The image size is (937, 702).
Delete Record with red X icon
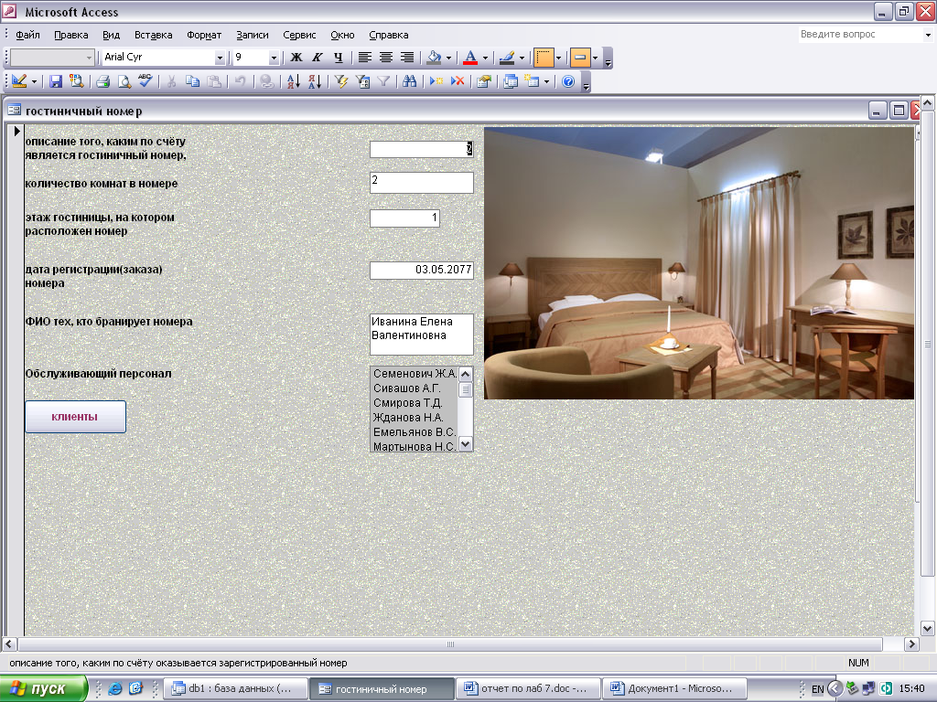(x=458, y=81)
